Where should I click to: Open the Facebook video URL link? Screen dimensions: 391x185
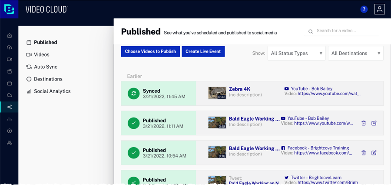click(323, 153)
